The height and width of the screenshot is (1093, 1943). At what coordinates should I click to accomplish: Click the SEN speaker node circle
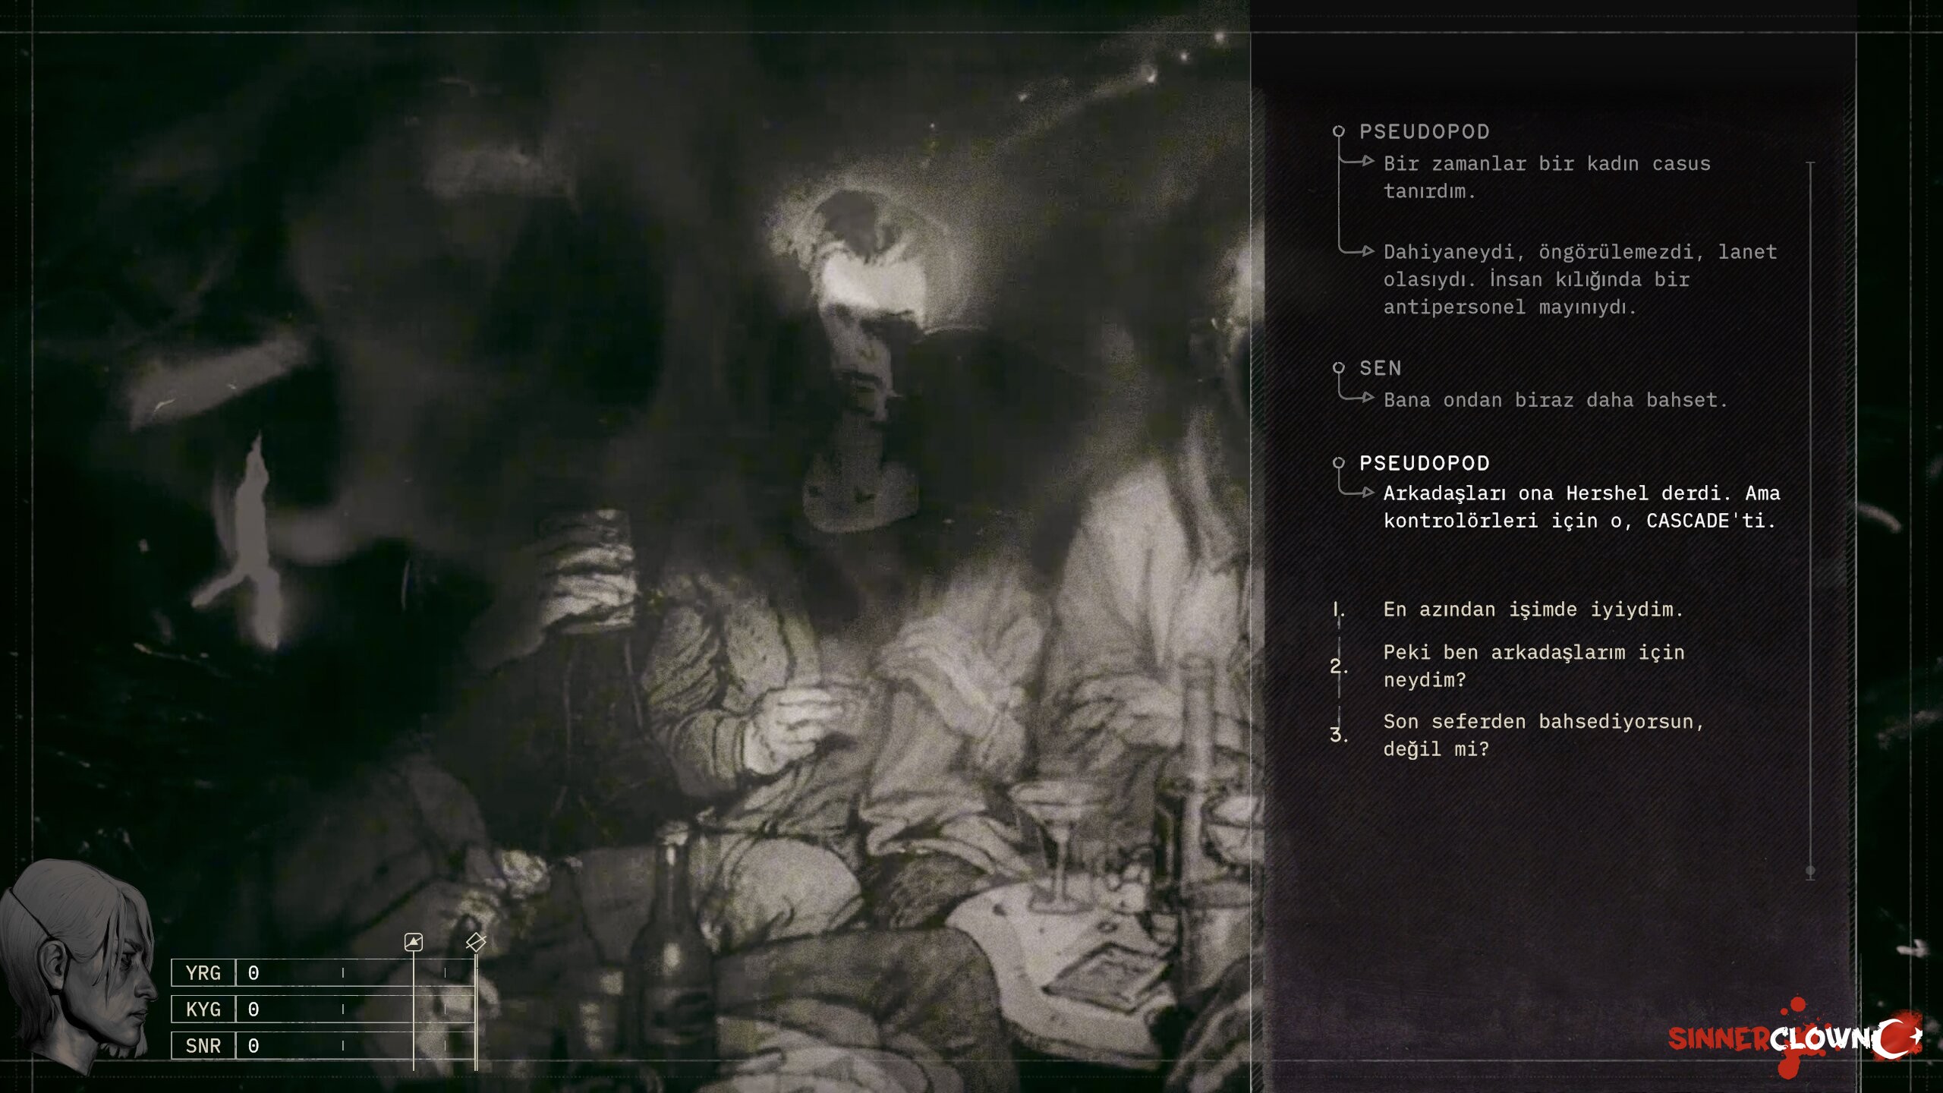pos(1339,368)
